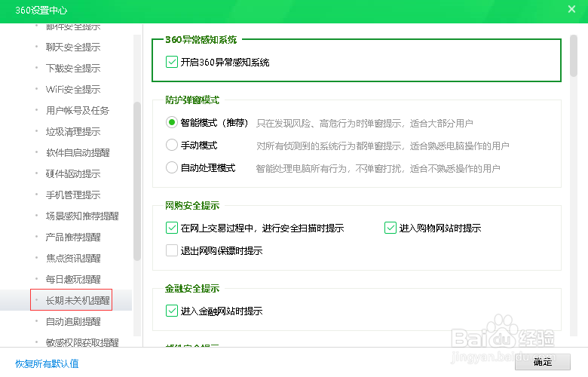Toggle 在网上交易过程中进行安全扫描时提示 checkbox

coord(172,228)
